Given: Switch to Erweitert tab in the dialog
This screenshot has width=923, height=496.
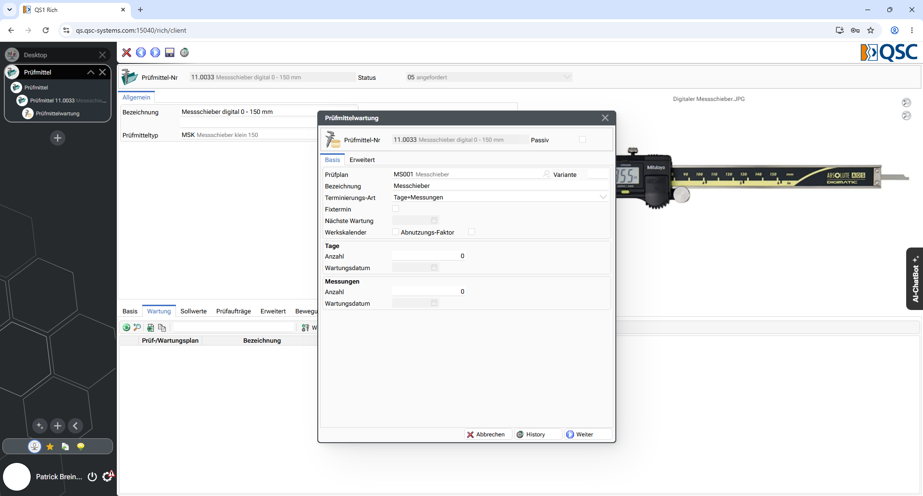Looking at the screenshot, I should [x=362, y=160].
